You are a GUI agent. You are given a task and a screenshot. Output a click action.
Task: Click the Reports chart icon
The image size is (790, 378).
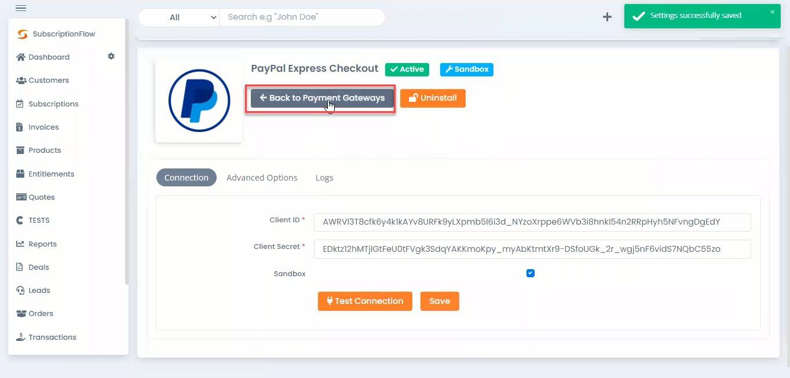tap(20, 244)
